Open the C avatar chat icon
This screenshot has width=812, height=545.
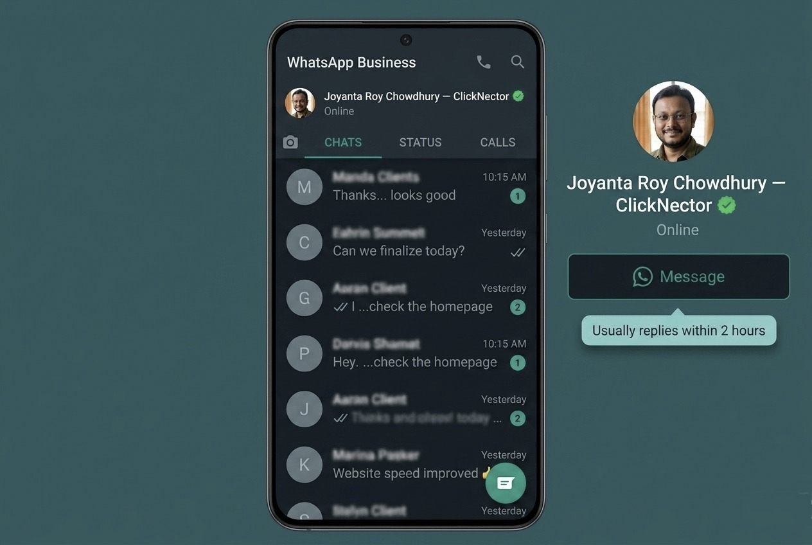pyautogui.click(x=304, y=242)
